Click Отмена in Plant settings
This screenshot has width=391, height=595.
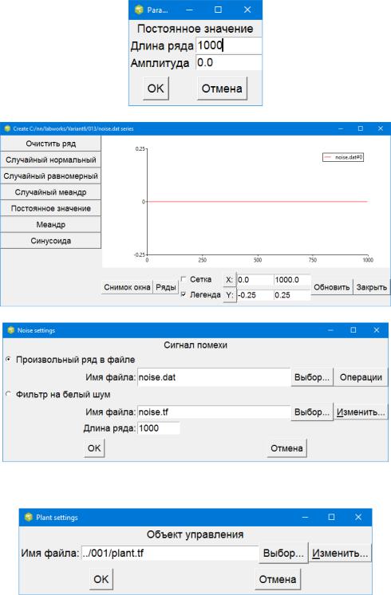point(278,579)
